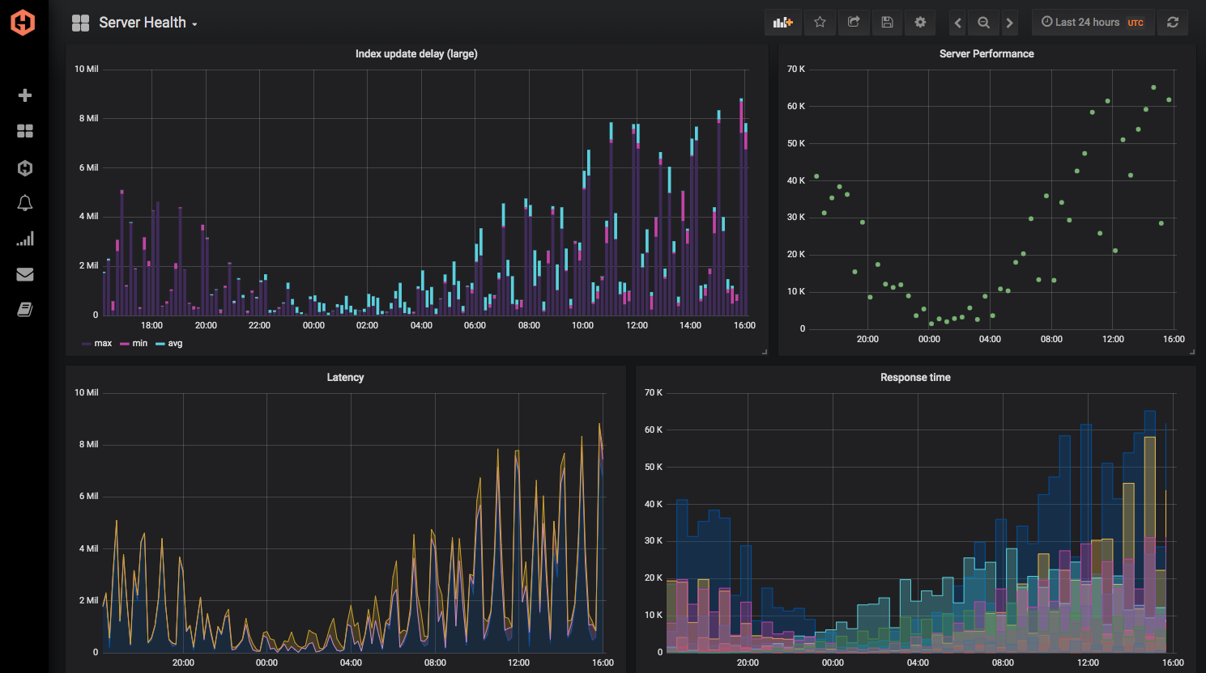Click the left arrow to shift time back
The width and height of the screenshot is (1206, 673).
point(957,22)
